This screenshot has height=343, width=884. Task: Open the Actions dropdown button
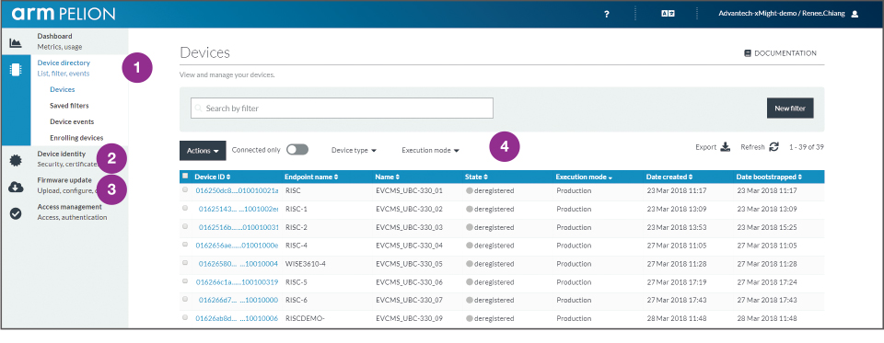[203, 151]
